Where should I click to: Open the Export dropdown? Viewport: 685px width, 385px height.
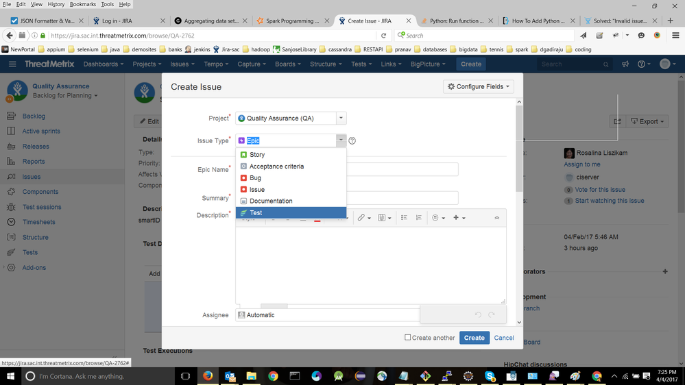[x=647, y=121]
